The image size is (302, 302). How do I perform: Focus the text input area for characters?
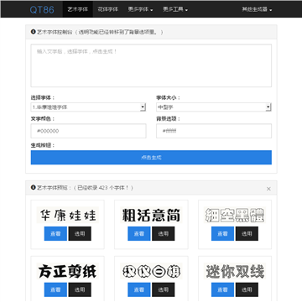pos(151,65)
